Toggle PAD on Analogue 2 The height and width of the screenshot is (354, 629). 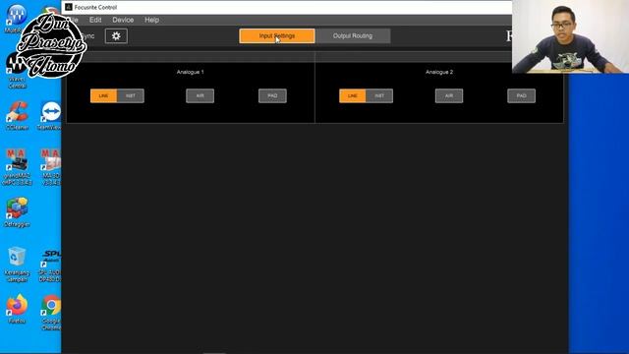coord(521,96)
